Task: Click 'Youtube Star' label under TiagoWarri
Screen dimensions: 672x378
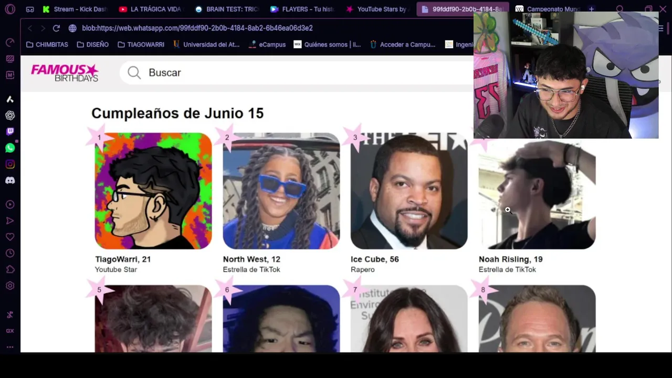Action: click(116, 269)
